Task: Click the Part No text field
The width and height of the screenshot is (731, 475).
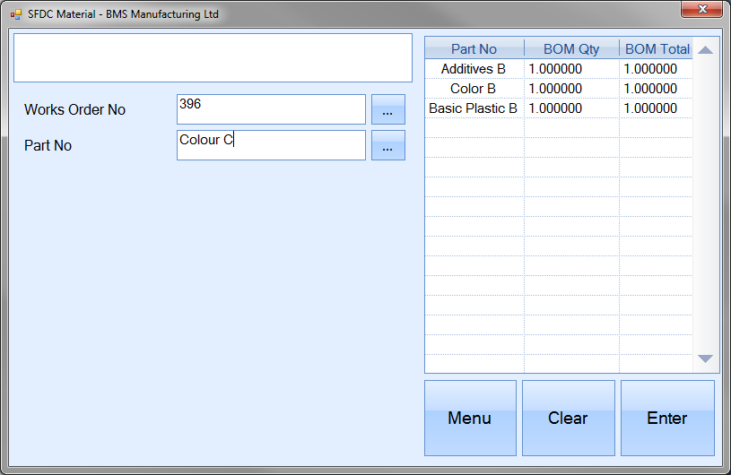Action: pyautogui.click(x=271, y=145)
